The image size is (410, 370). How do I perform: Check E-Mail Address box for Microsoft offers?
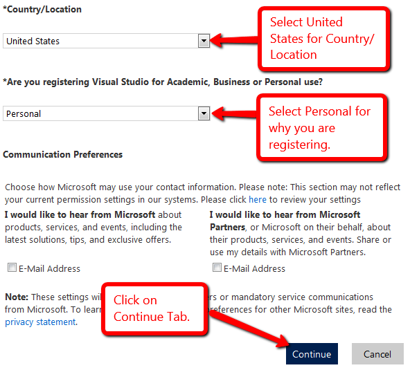(x=12, y=268)
